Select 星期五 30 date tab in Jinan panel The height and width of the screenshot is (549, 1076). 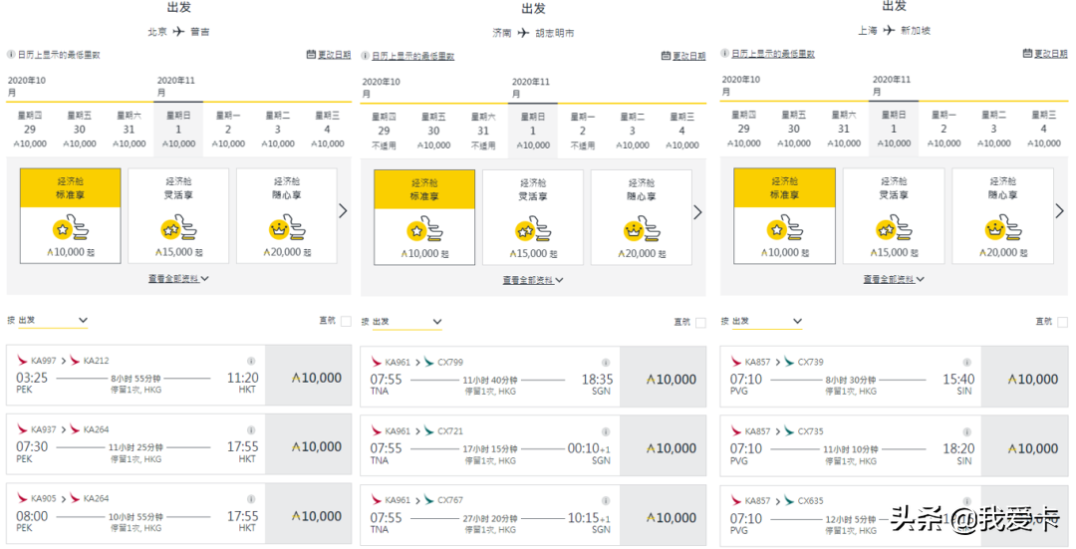pos(433,131)
